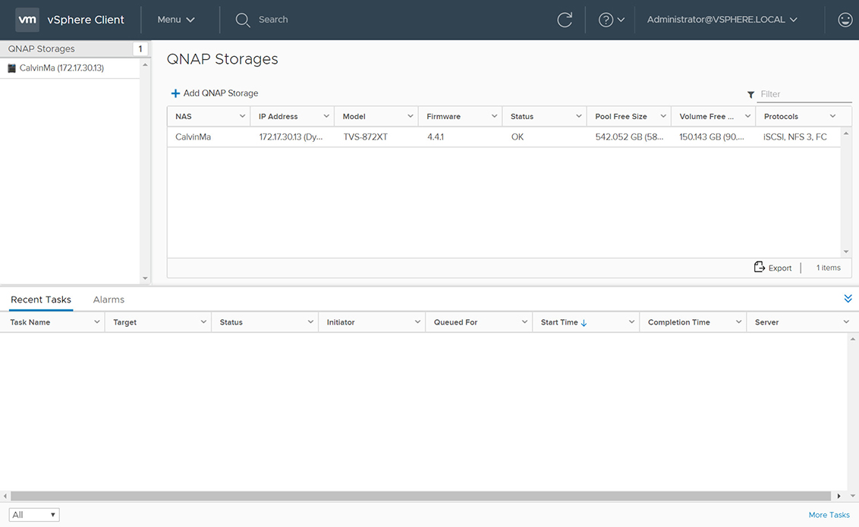Click the 542.052 GB pool free cell
Screen dimensions: 859x527
pos(629,136)
